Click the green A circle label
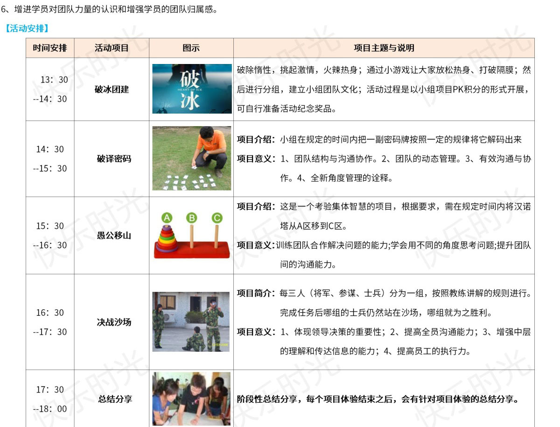The height and width of the screenshot is (427, 560). coord(167,218)
